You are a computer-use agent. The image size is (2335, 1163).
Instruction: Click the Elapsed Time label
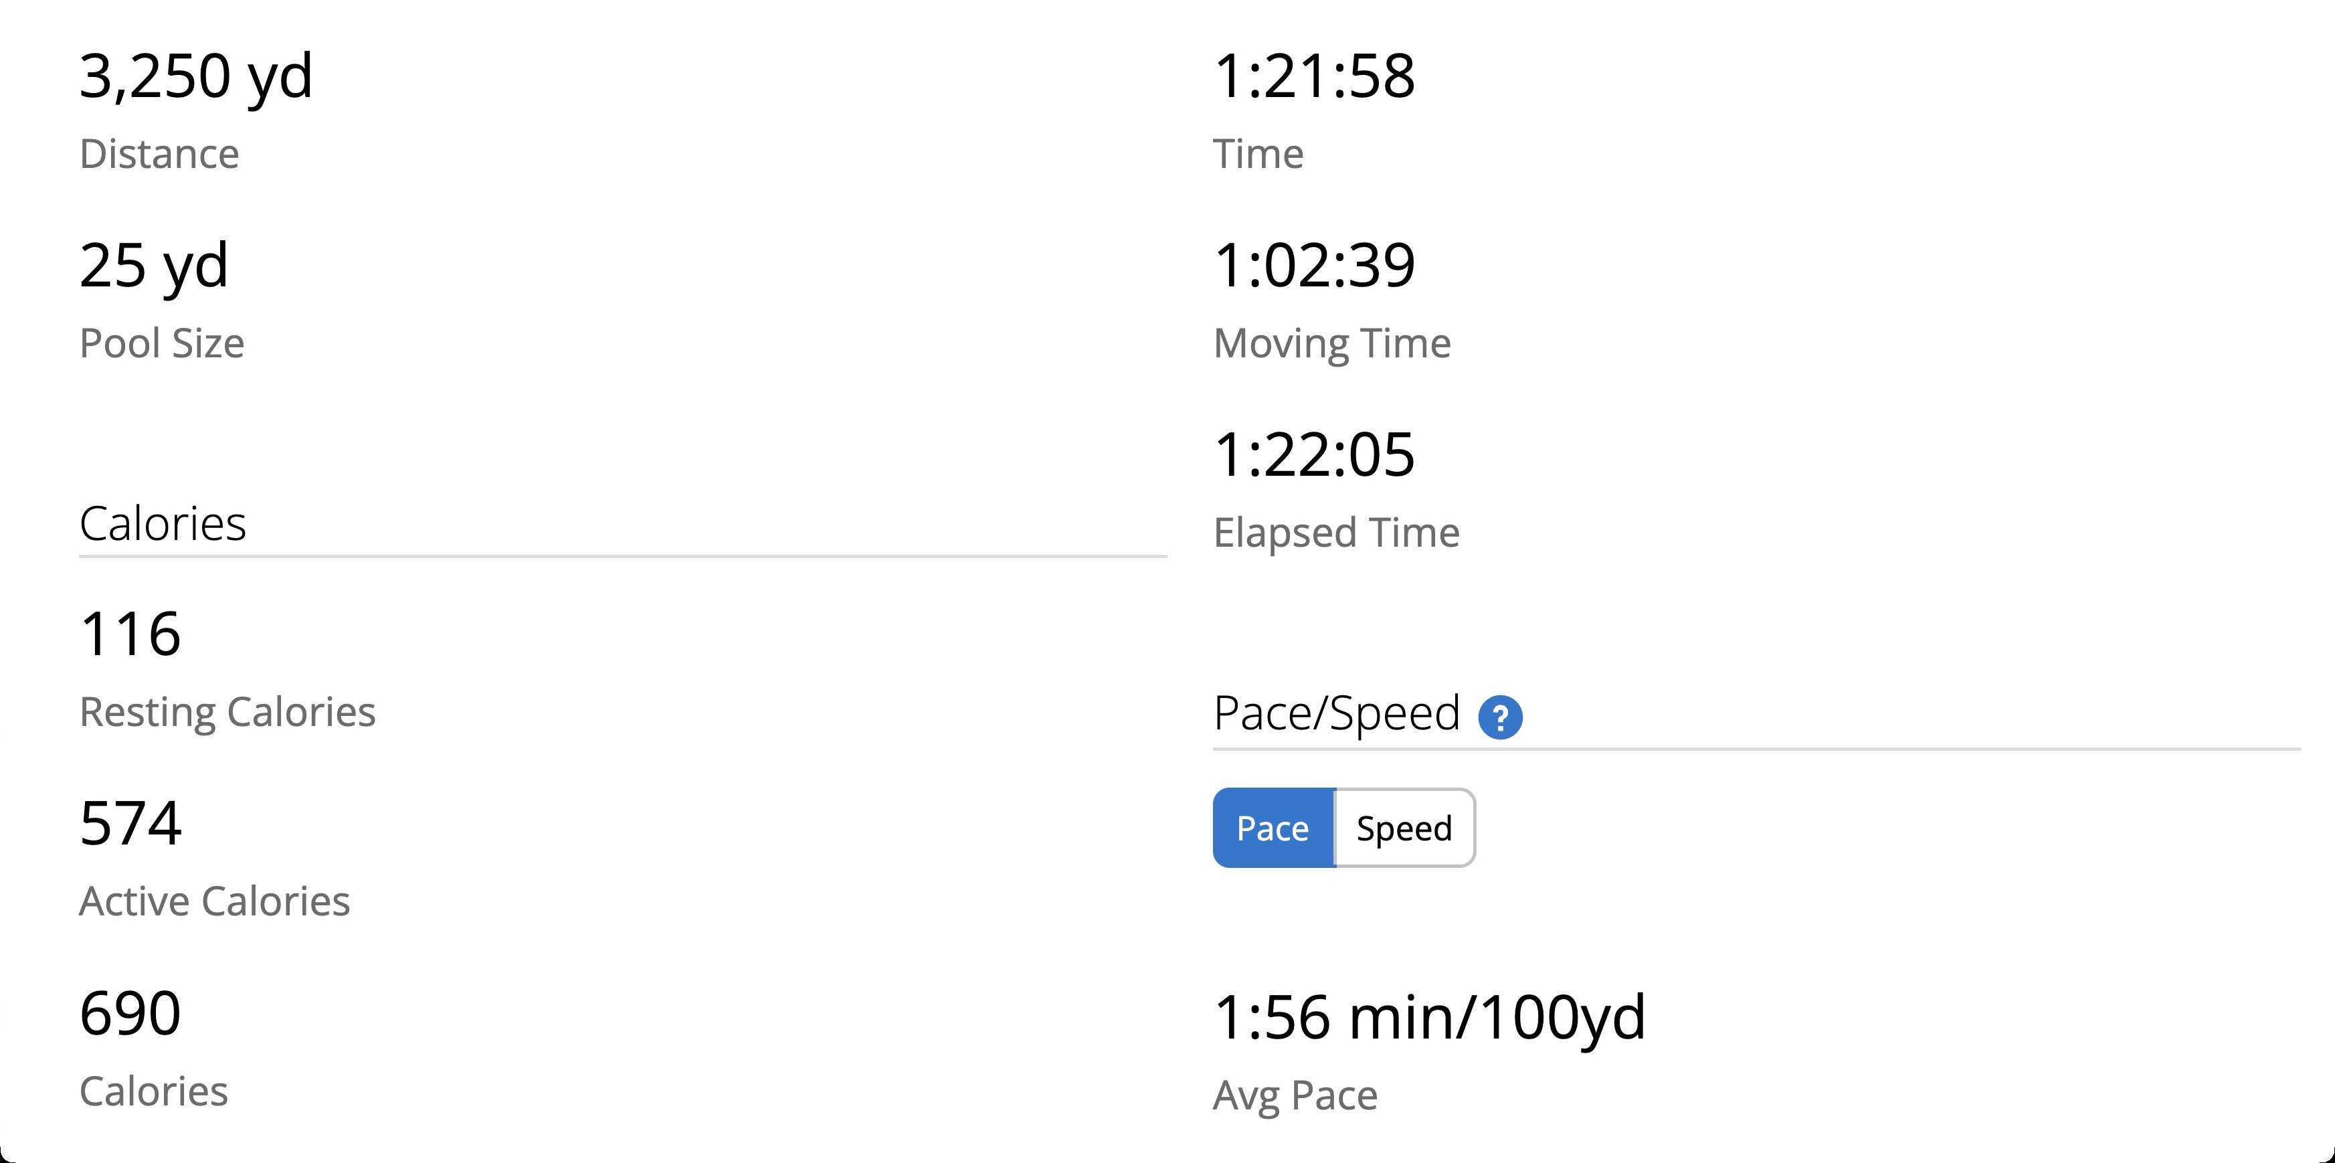1337,533
